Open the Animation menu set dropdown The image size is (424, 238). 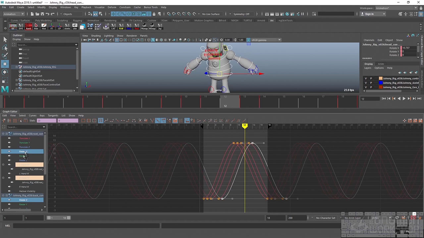pyautogui.click(x=14, y=14)
